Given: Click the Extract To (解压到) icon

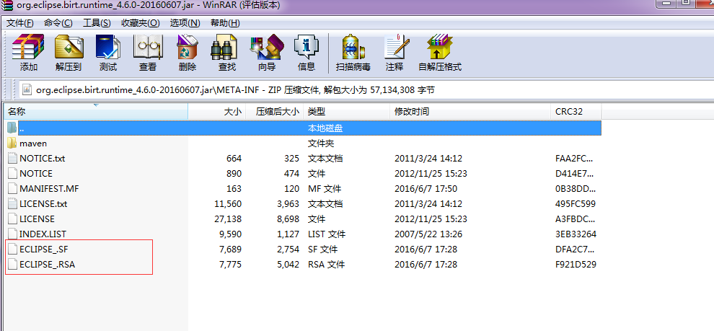Looking at the screenshot, I should point(69,48).
